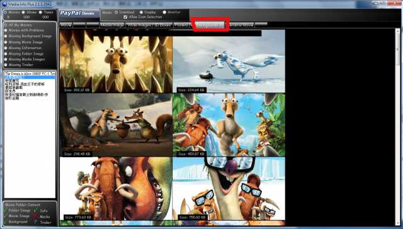Select the highlighted blue movie list entry

pos(30,77)
